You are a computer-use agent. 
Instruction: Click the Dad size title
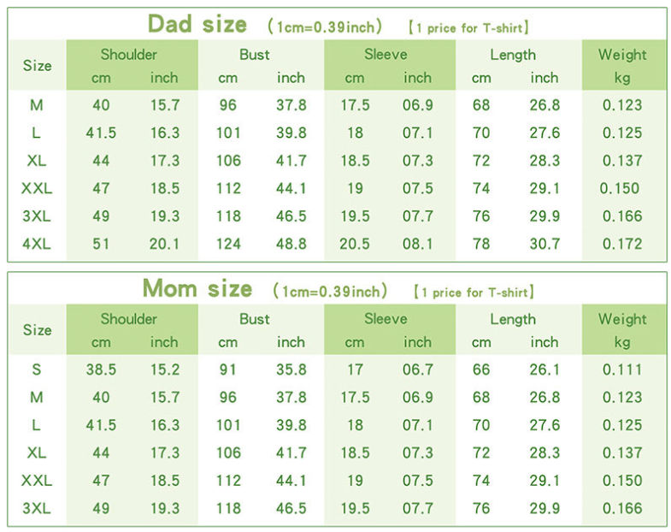tap(197, 24)
